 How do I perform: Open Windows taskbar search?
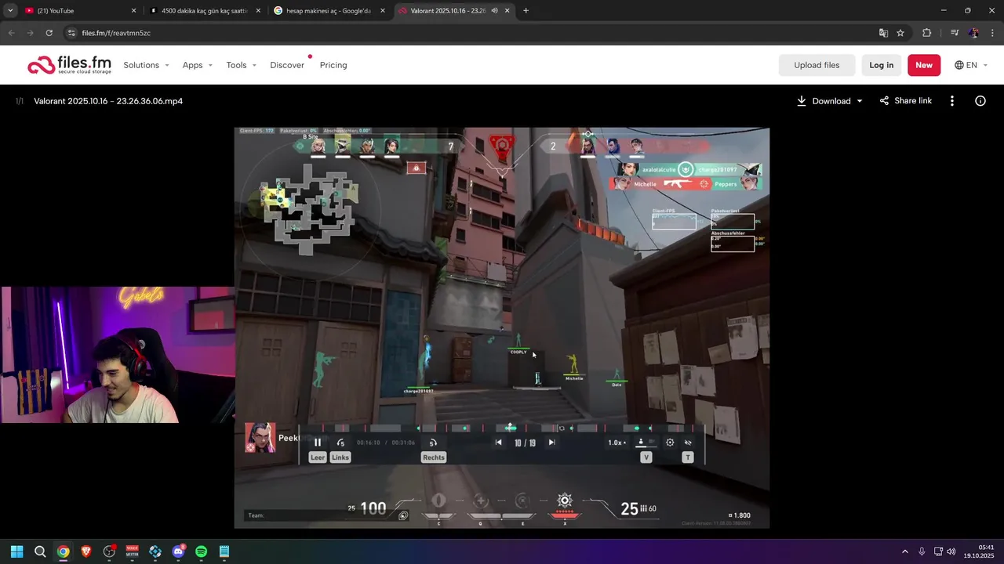coord(40,551)
